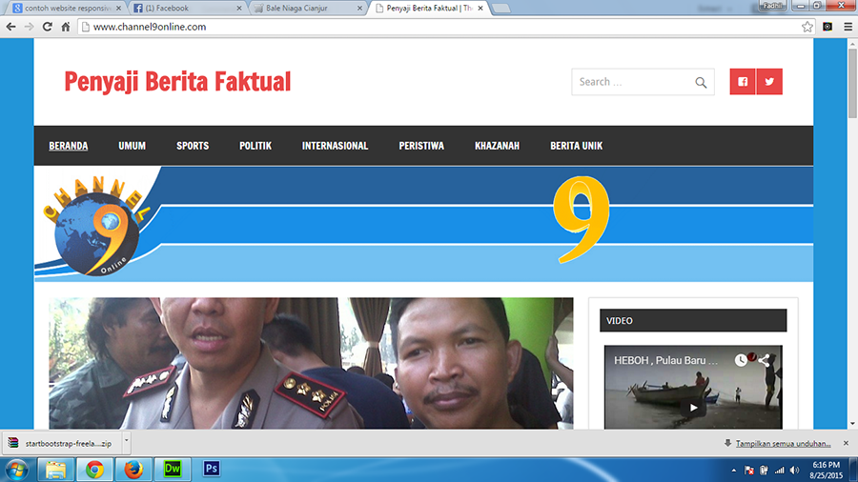The width and height of the screenshot is (858, 482).
Task: Reload the page using the refresh icon
Action: (x=47, y=27)
